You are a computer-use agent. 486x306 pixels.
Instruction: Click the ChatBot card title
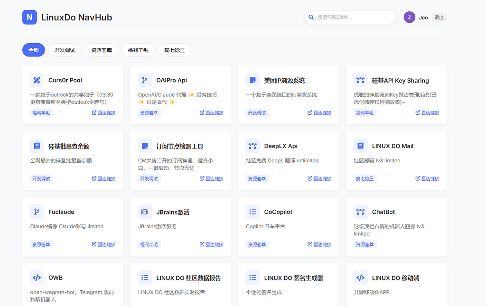tap(383, 212)
